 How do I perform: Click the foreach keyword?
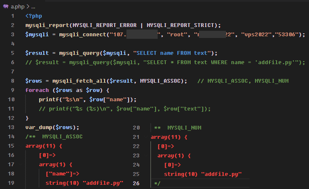[x=37, y=90]
